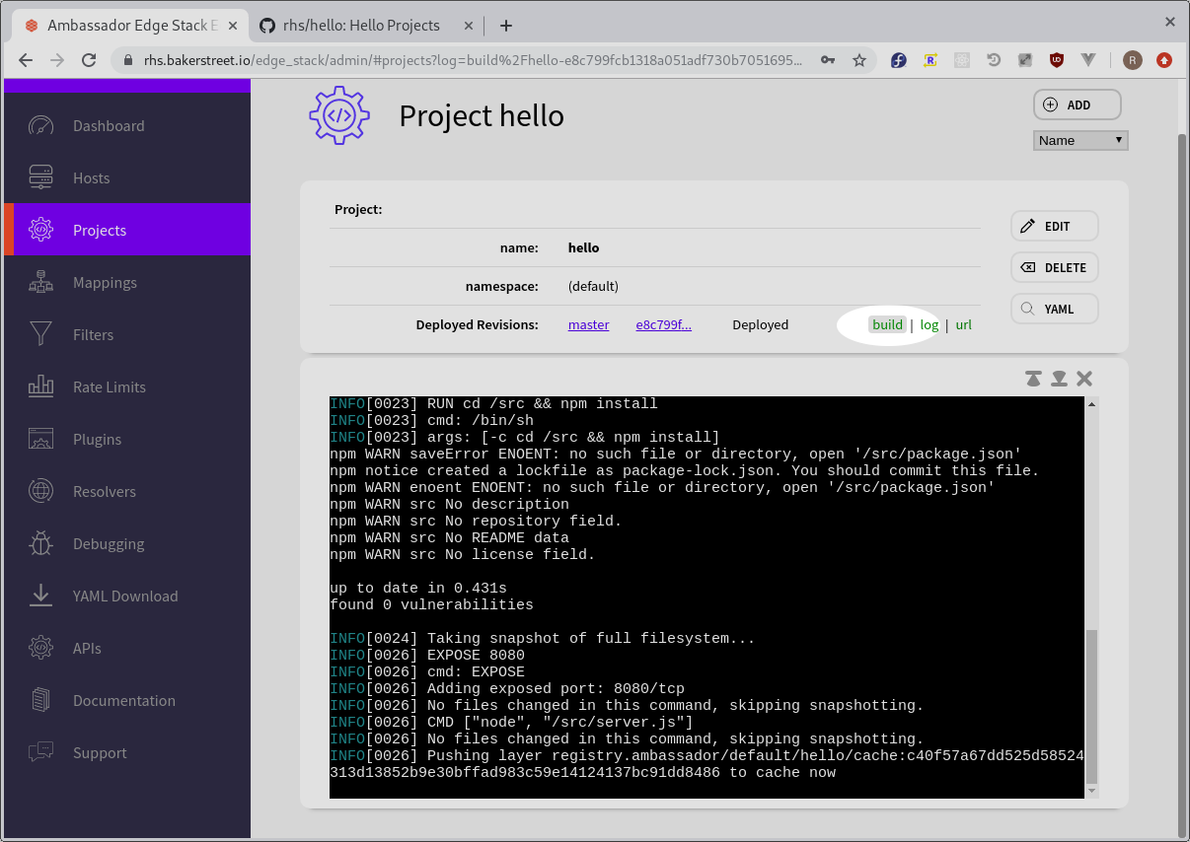Click the (default) namespace value
Screen dimensions: 1190x842
click(593, 286)
